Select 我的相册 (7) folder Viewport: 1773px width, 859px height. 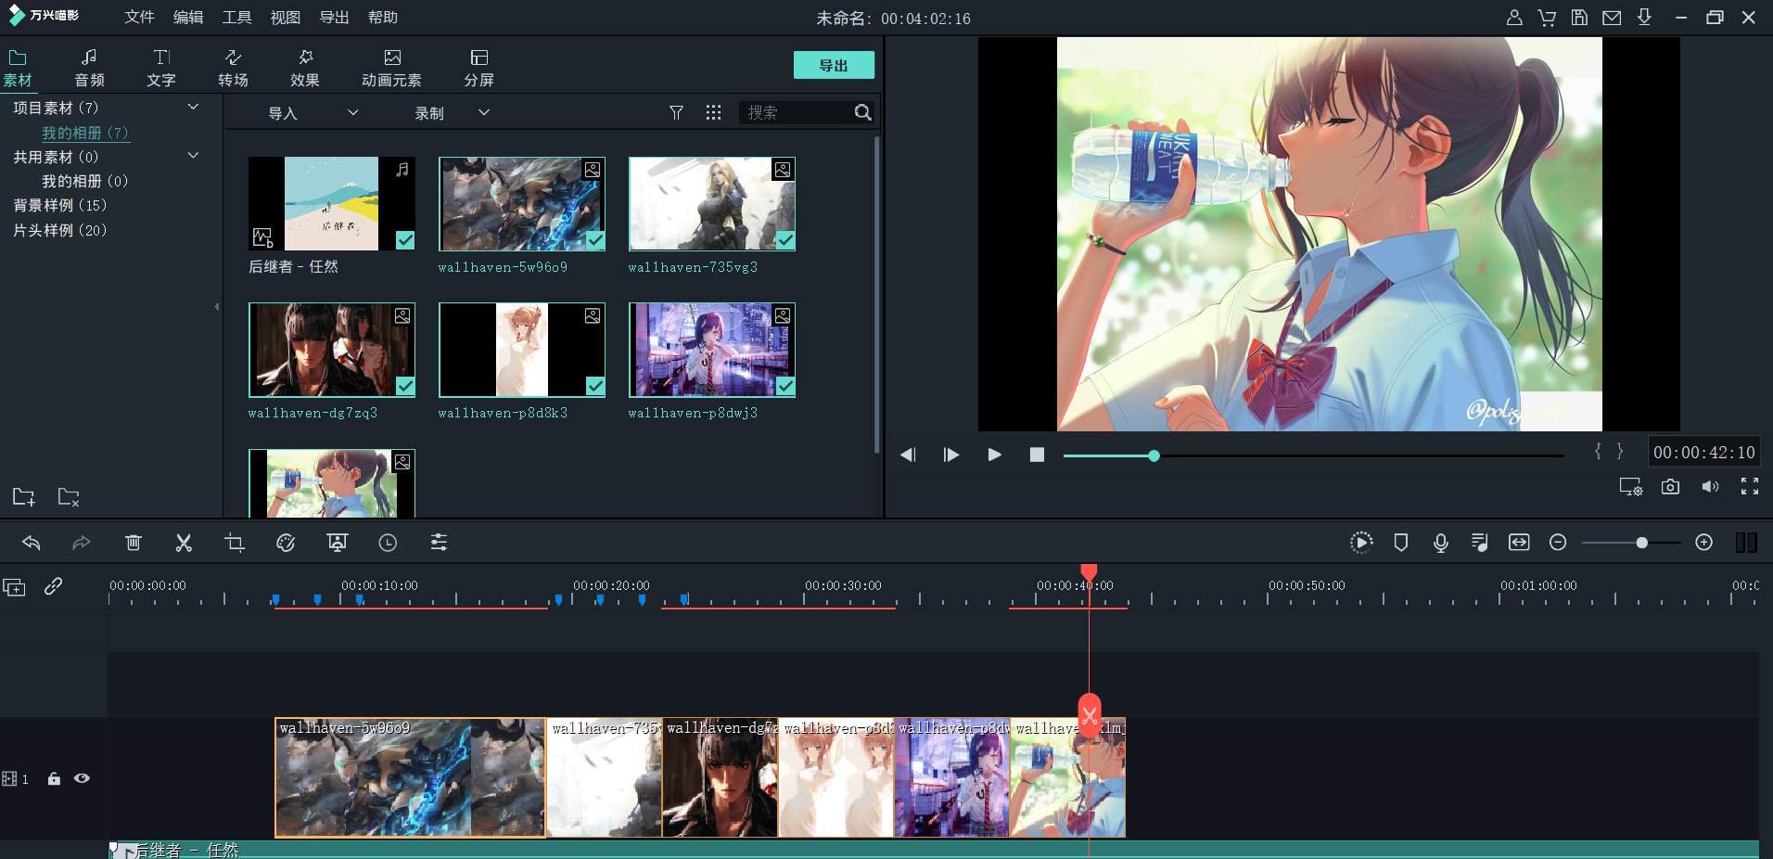85,133
